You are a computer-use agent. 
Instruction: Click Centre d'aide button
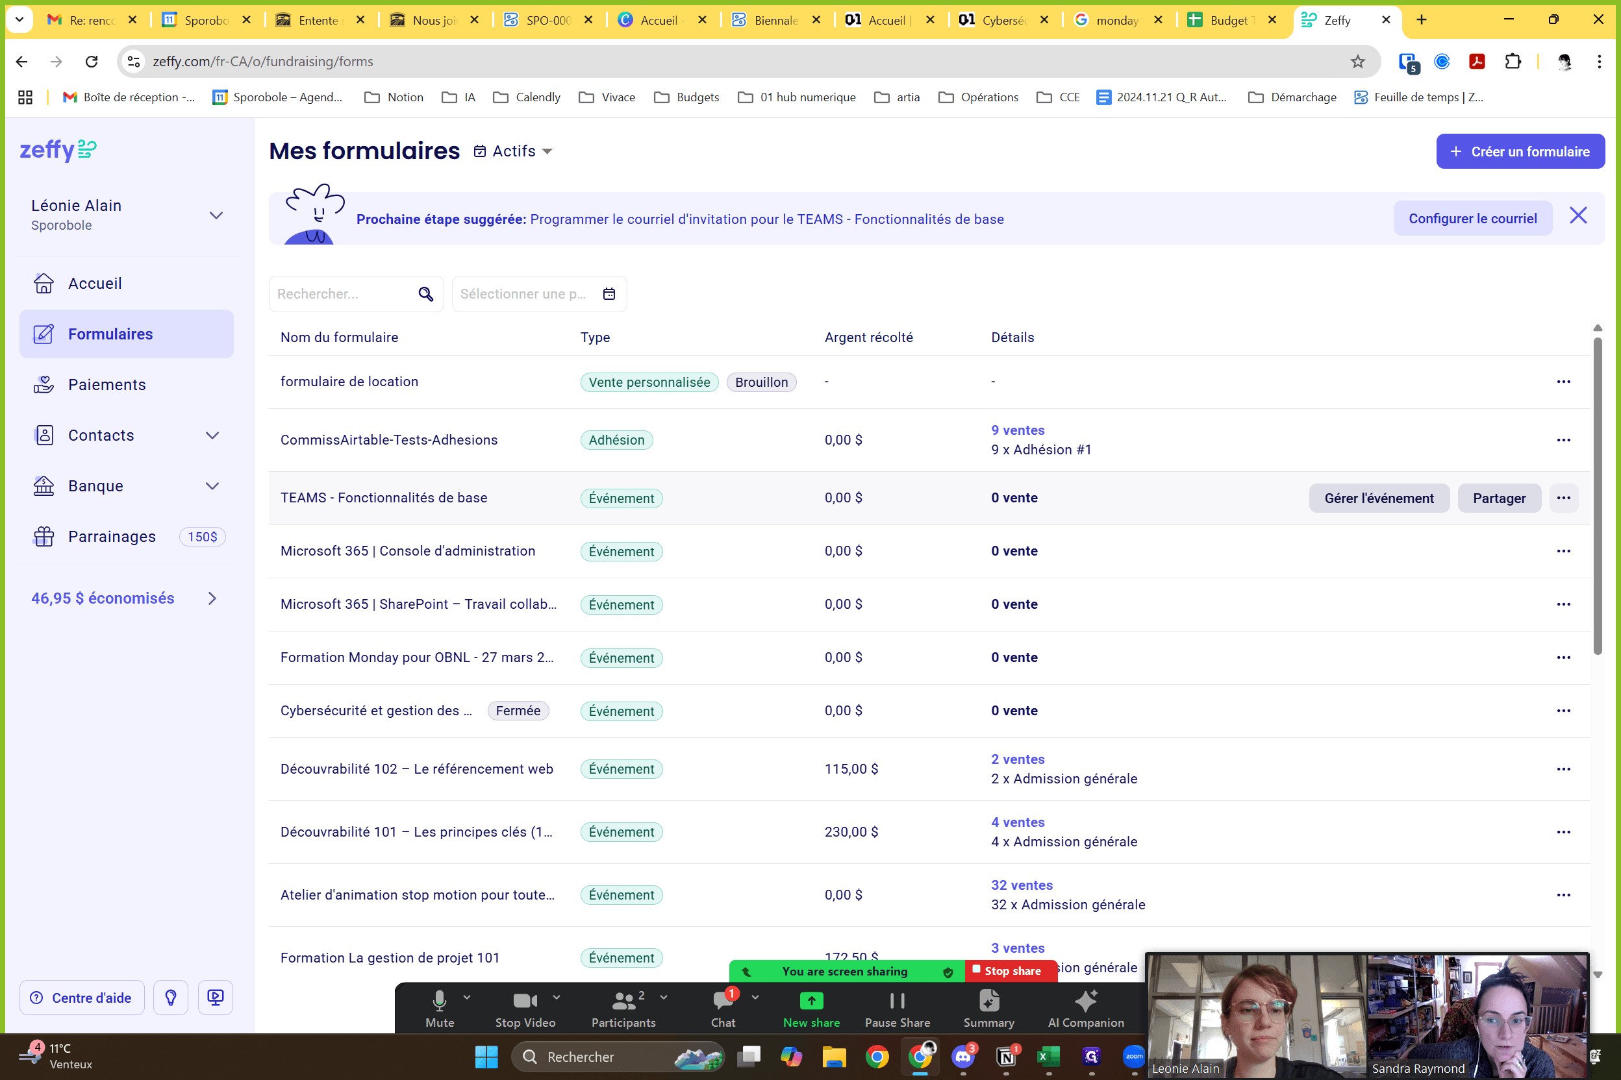[82, 998]
